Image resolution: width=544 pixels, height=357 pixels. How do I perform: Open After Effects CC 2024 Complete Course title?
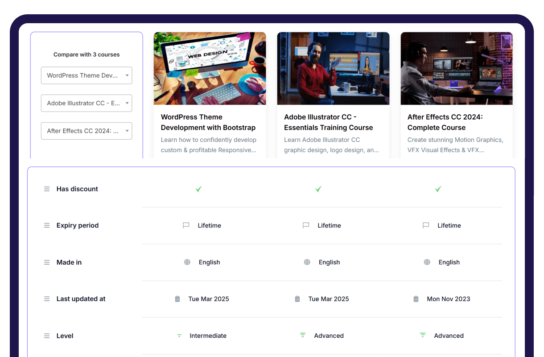pyautogui.click(x=445, y=122)
